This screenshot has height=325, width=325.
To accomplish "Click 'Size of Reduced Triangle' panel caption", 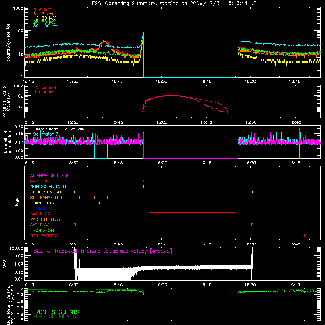I will click(103, 251).
